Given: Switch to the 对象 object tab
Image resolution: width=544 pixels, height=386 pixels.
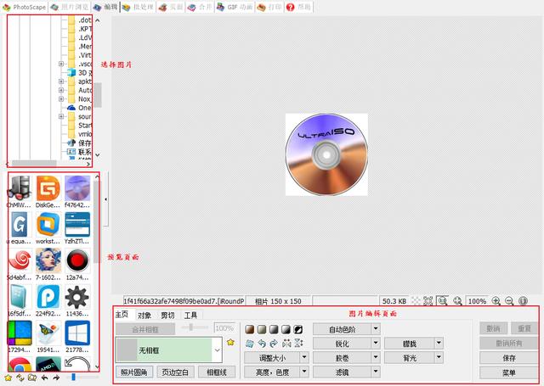Looking at the screenshot, I should point(144,315).
